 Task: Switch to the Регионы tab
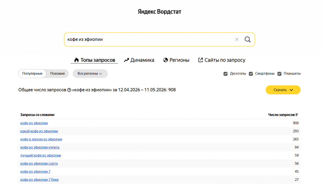pyautogui.click(x=176, y=60)
